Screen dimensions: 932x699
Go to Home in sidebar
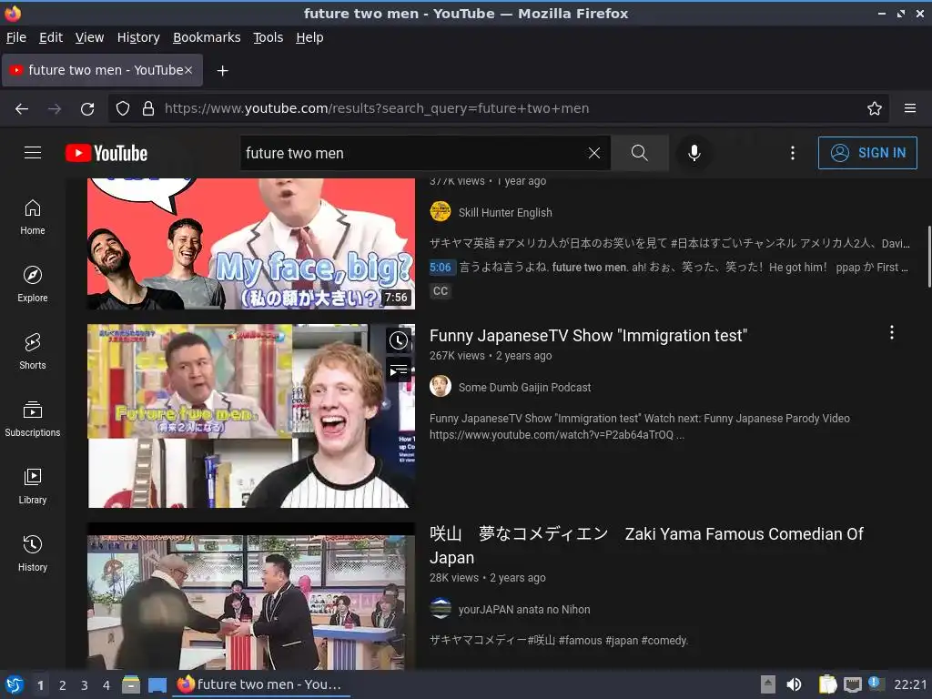(x=33, y=218)
